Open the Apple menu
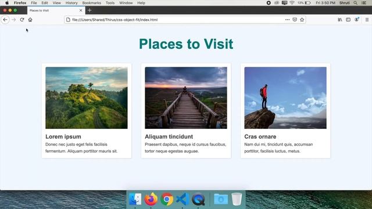This screenshot has height=209, width=372. [7, 3]
